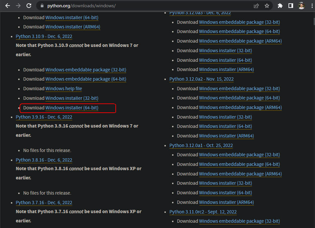The width and height of the screenshot is (315, 228).
Task: Download Python 3.12.0a1 embeddable package (ARM64)
Action: (240, 174)
